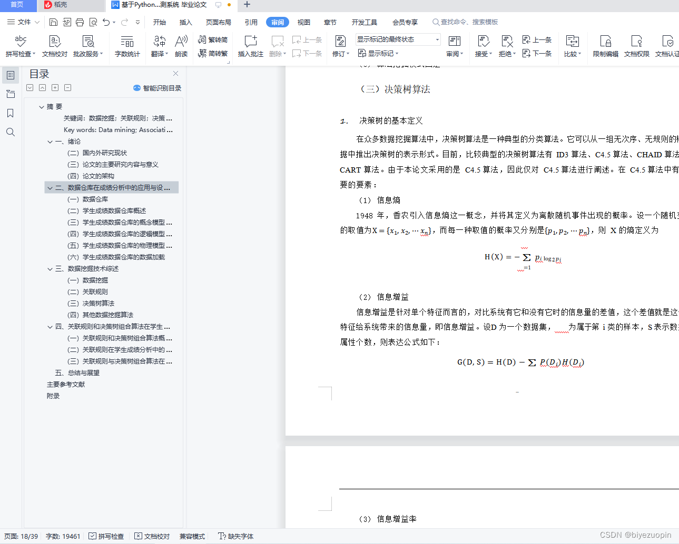Open the 会员专享 tab
The height and width of the screenshot is (544, 679).
click(405, 22)
